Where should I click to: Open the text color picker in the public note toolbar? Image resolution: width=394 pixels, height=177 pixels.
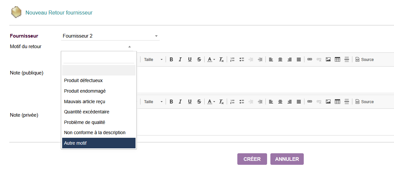pyautogui.click(x=211, y=60)
